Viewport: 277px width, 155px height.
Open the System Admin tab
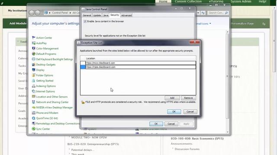[241, 1]
